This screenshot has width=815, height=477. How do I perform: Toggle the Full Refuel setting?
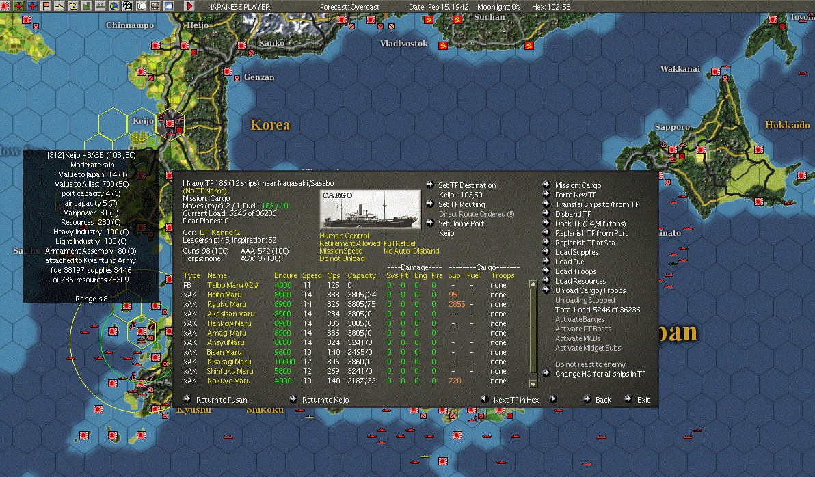pos(399,243)
